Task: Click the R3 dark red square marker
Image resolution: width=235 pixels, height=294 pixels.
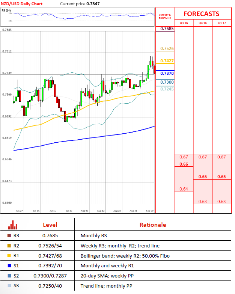Action: point(9,236)
